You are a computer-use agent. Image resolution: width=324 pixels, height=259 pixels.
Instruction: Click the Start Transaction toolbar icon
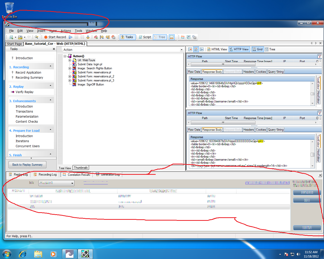[102, 37]
